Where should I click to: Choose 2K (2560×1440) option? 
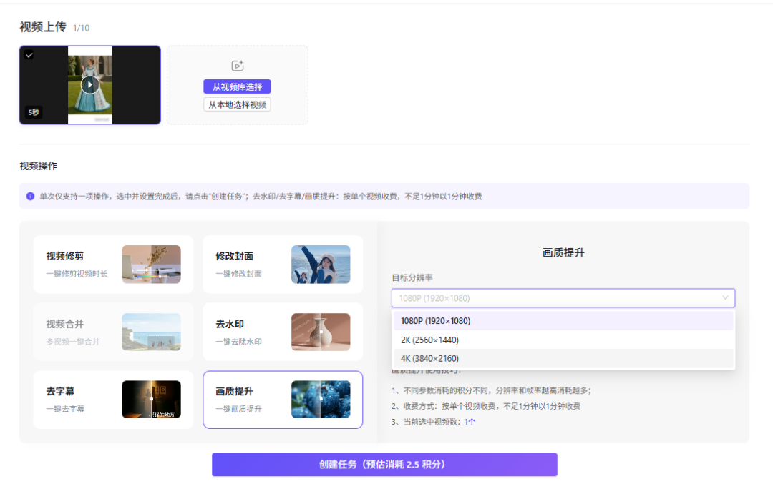pos(563,340)
